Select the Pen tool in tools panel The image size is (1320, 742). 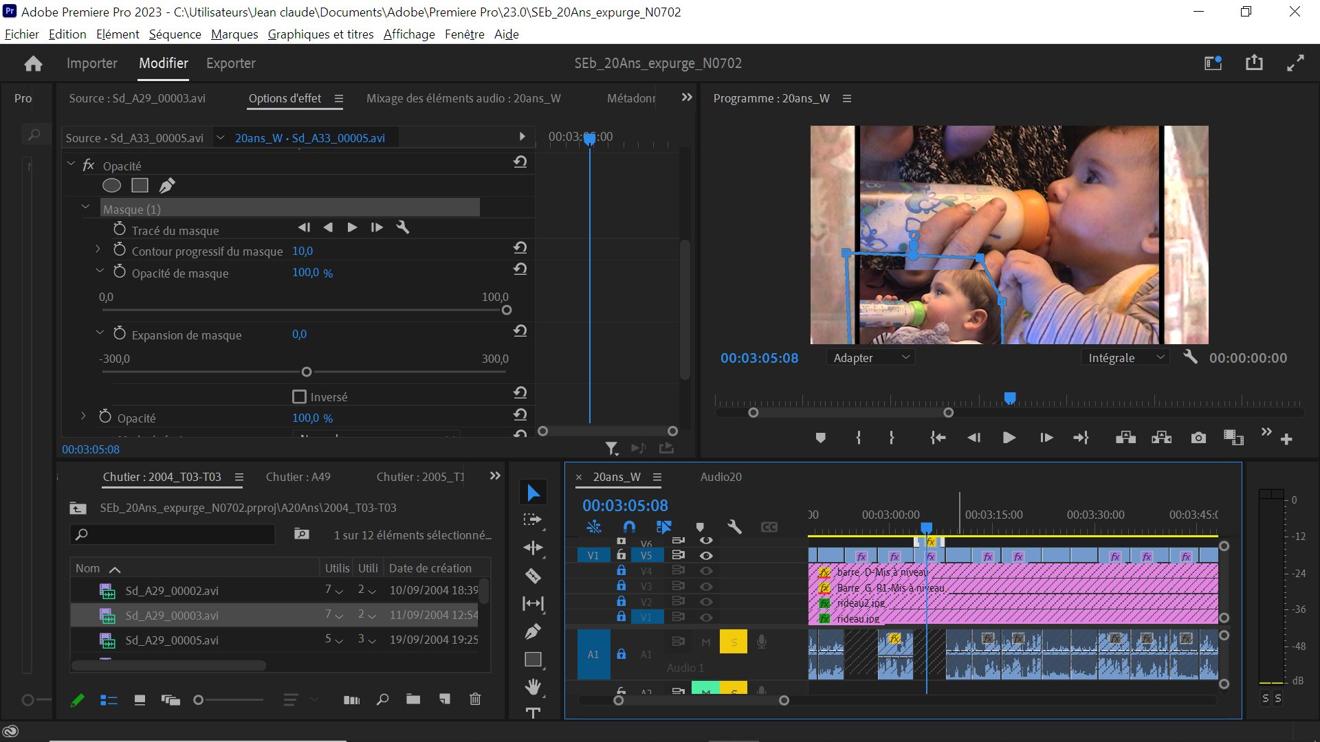point(533,631)
